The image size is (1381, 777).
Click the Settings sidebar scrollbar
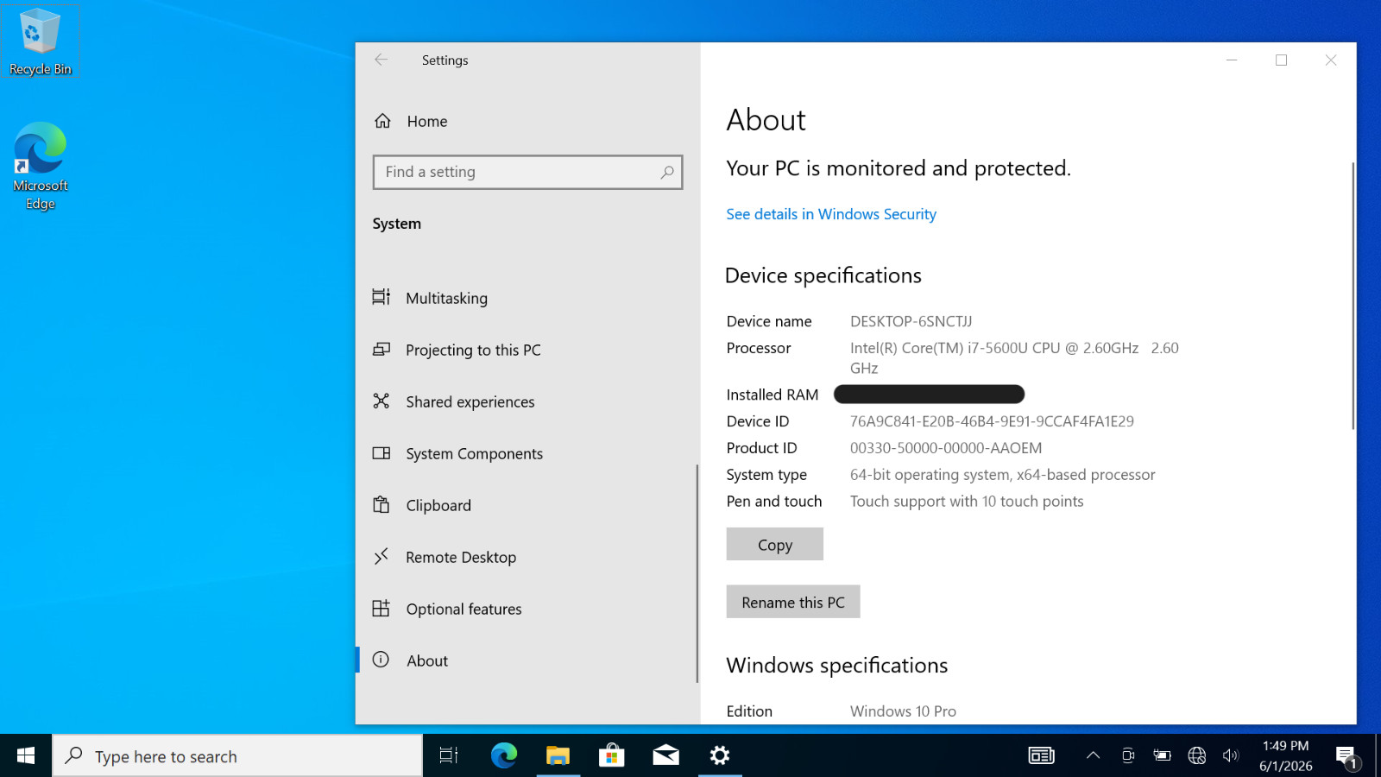pyautogui.click(x=697, y=573)
